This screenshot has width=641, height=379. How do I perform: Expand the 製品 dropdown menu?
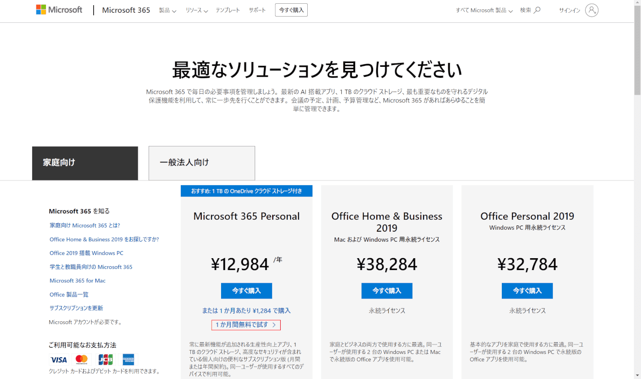coord(168,10)
